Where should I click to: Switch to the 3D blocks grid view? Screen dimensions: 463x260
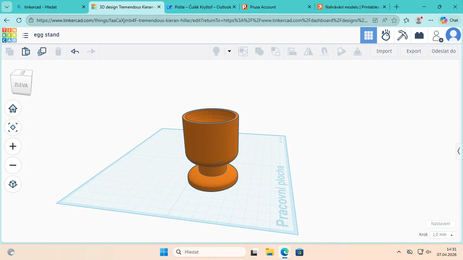[368, 35]
